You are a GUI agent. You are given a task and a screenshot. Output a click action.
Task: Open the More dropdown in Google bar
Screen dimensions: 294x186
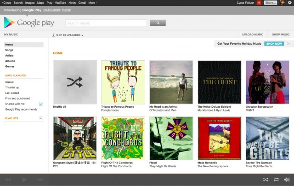click(x=92, y=3)
